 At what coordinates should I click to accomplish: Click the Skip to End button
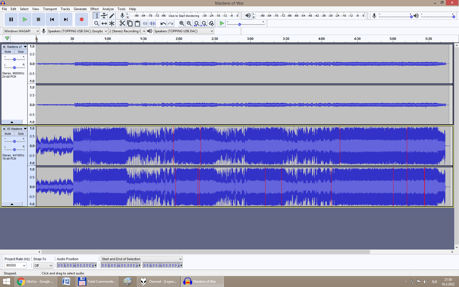(x=66, y=19)
